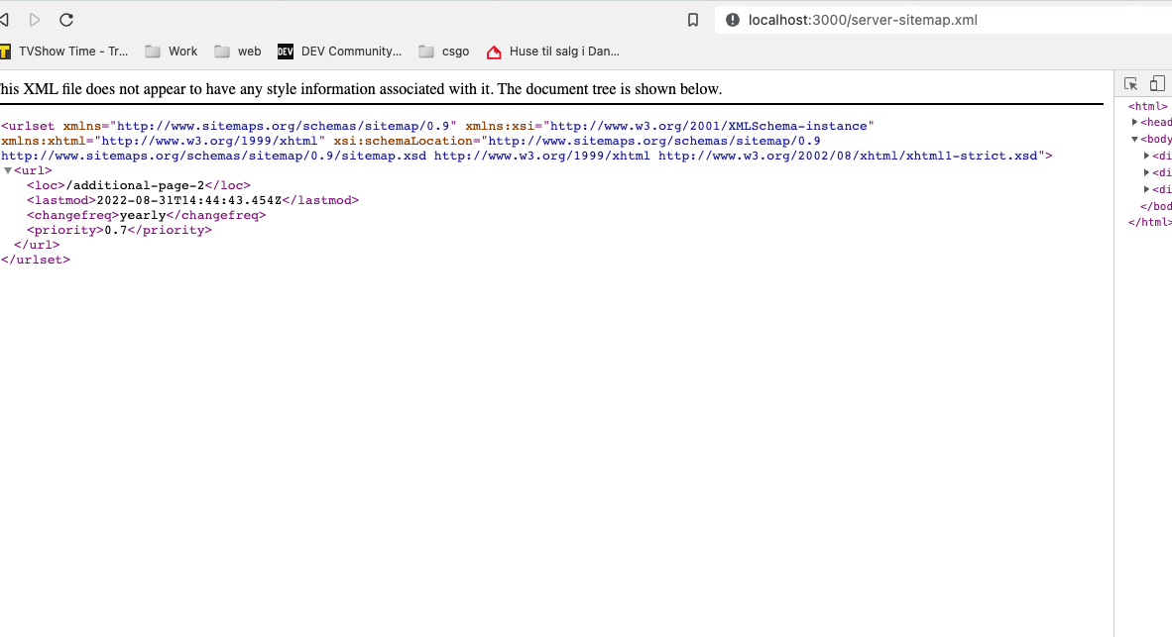Screen dimensions: 1172x637
Task: Click the priority value 0.7
Action: point(116,230)
